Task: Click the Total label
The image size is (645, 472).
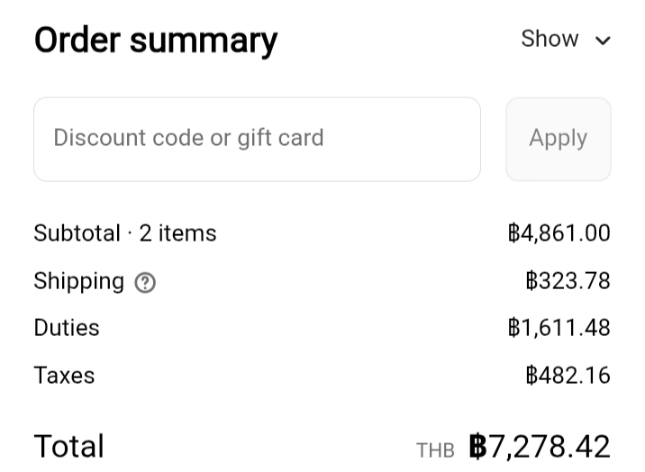Action: [x=68, y=447]
